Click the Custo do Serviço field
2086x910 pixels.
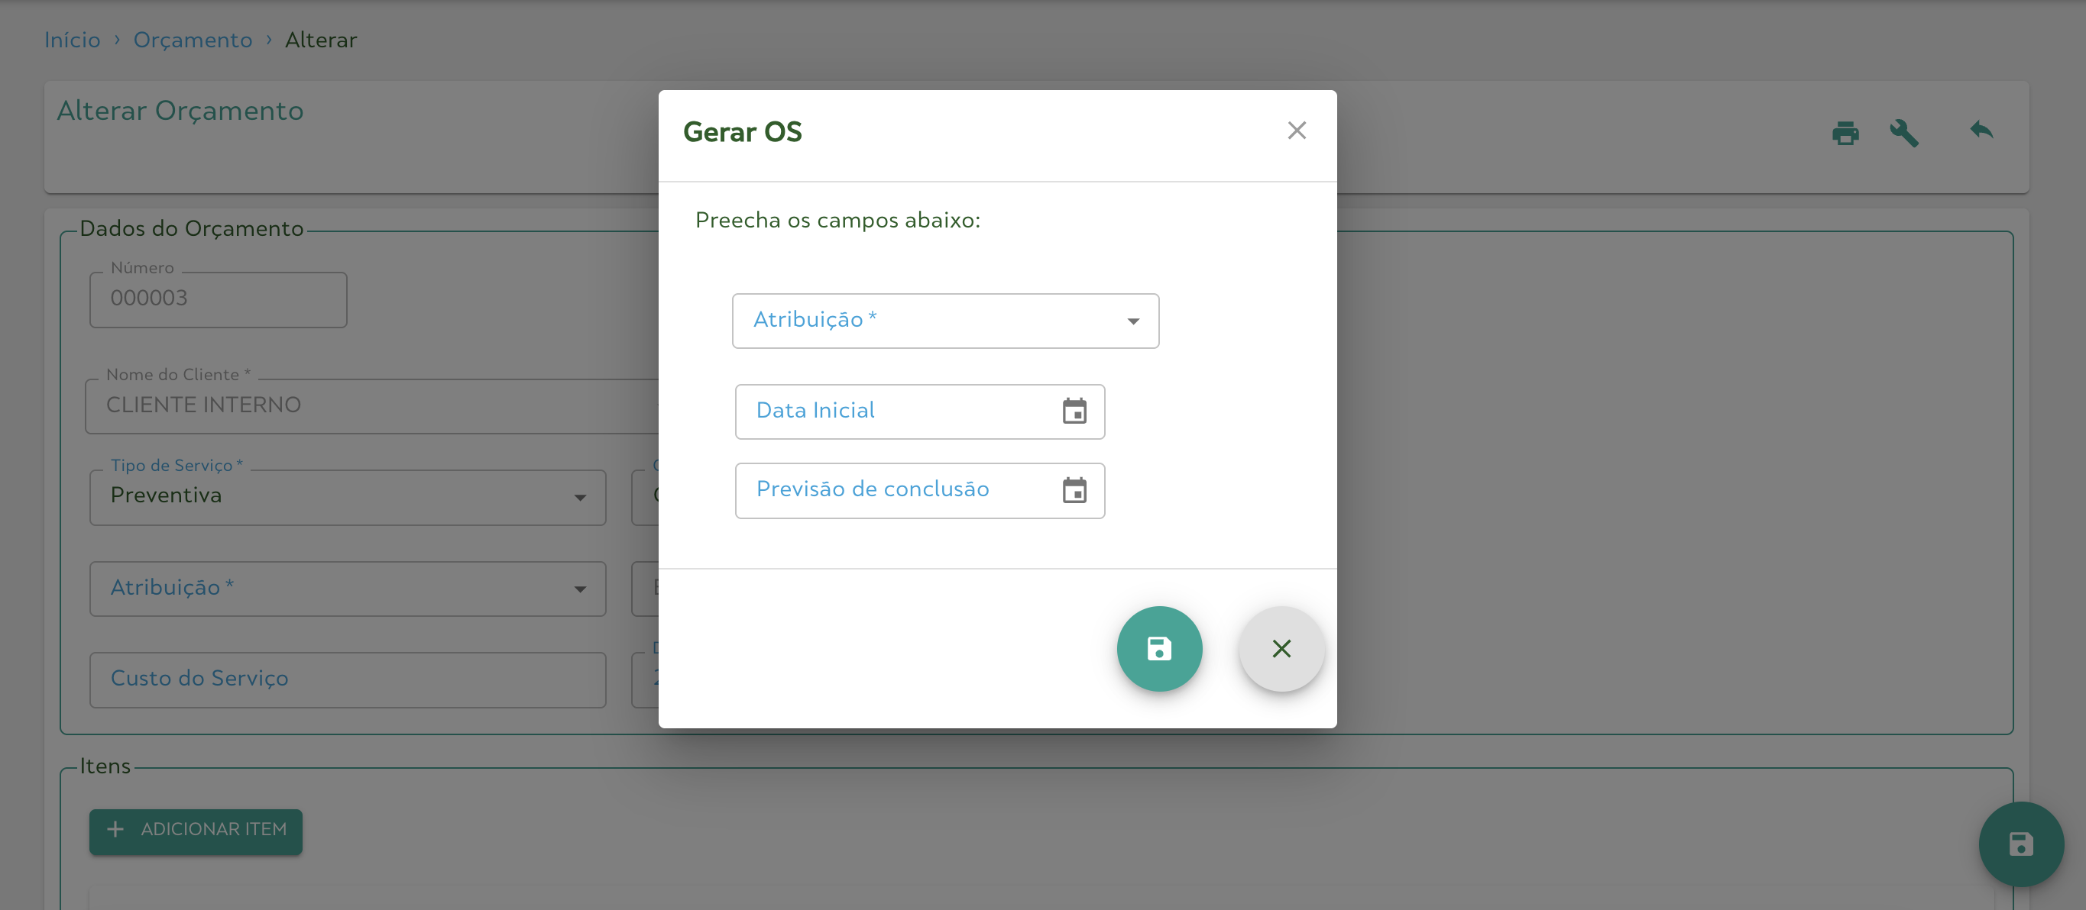coord(348,679)
